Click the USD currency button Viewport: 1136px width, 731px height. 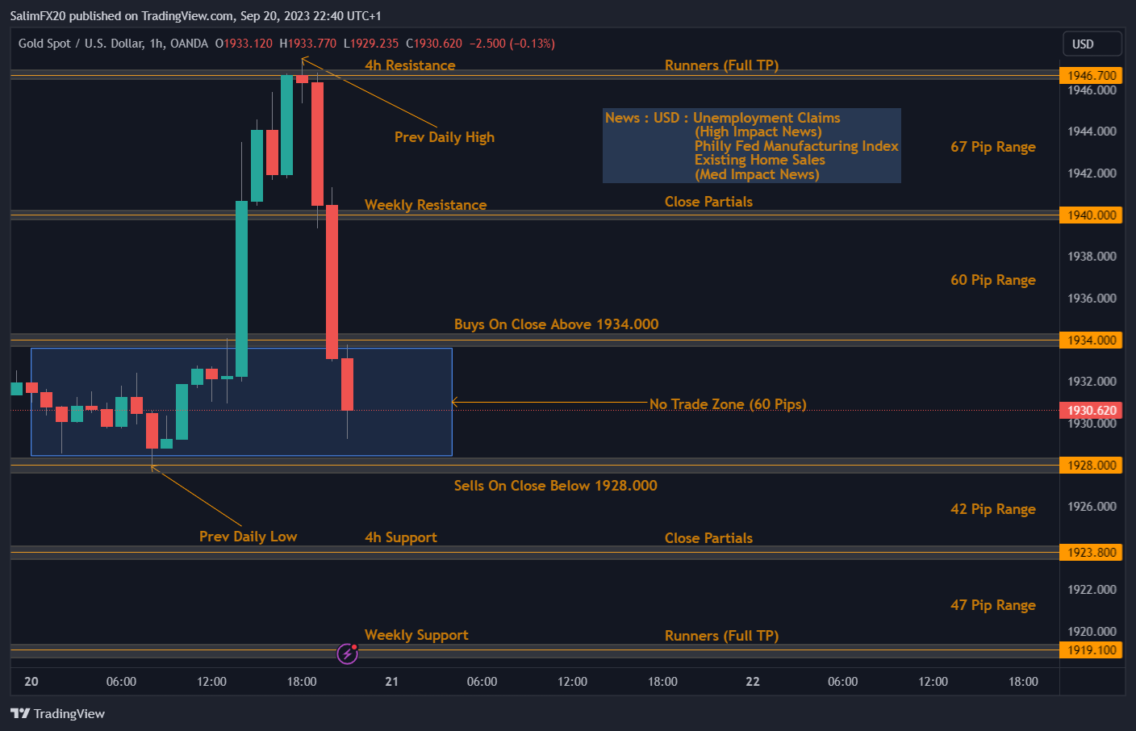pos(1092,44)
